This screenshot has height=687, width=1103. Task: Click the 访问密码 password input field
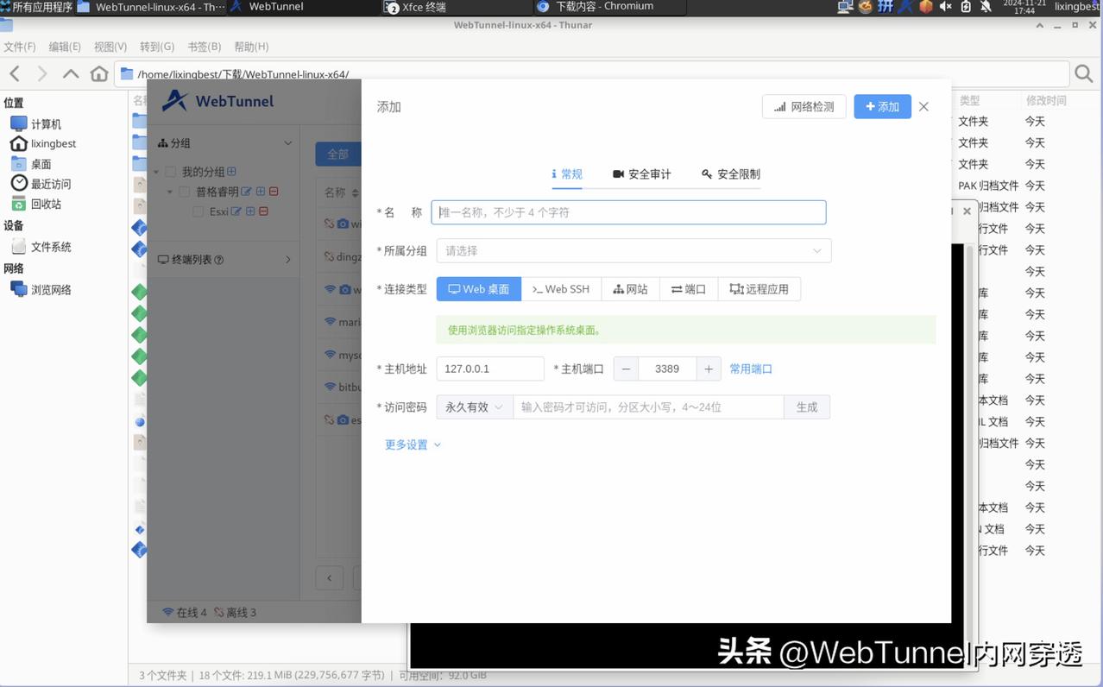(x=648, y=407)
